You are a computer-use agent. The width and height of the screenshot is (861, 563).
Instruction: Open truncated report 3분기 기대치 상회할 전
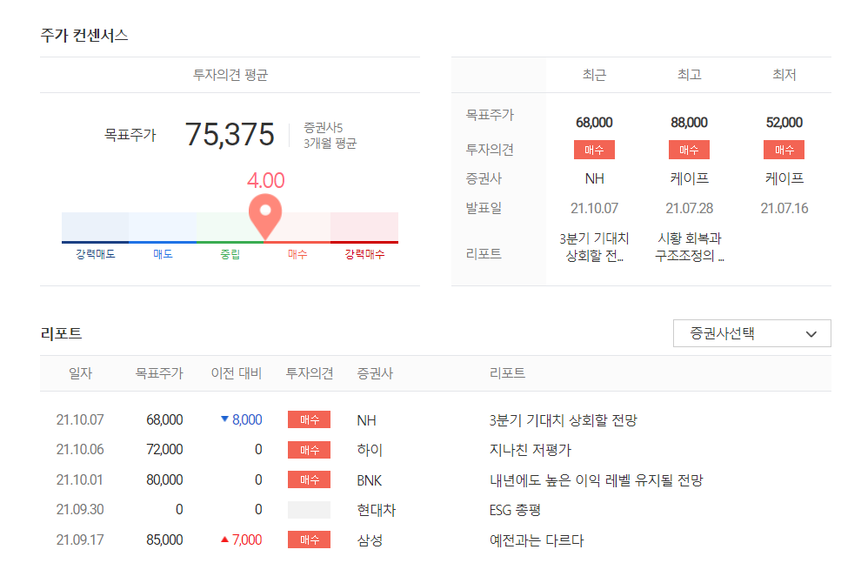pyautogui.click(x=594, y=247)
